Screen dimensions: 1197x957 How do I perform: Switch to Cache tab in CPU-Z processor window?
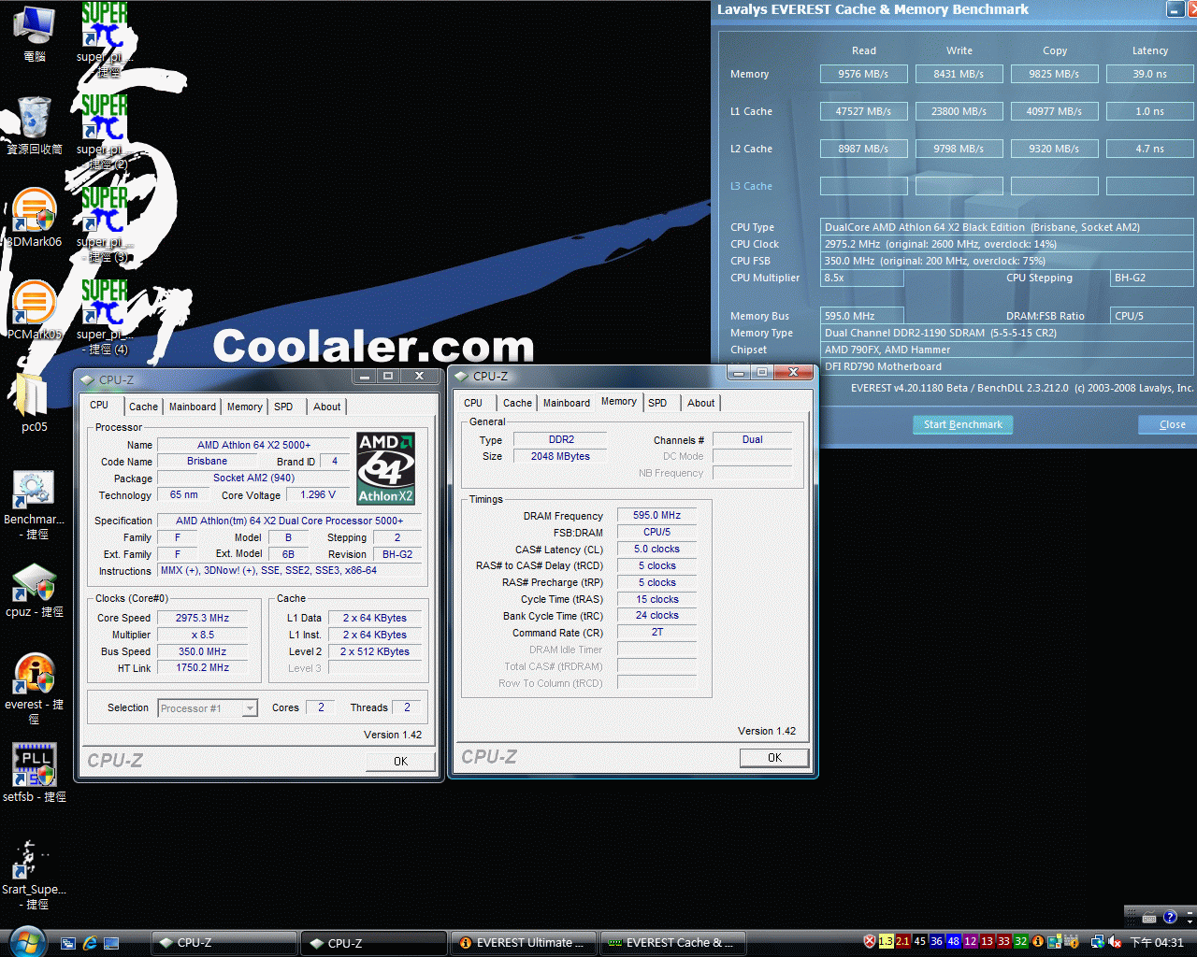point(143,407)
